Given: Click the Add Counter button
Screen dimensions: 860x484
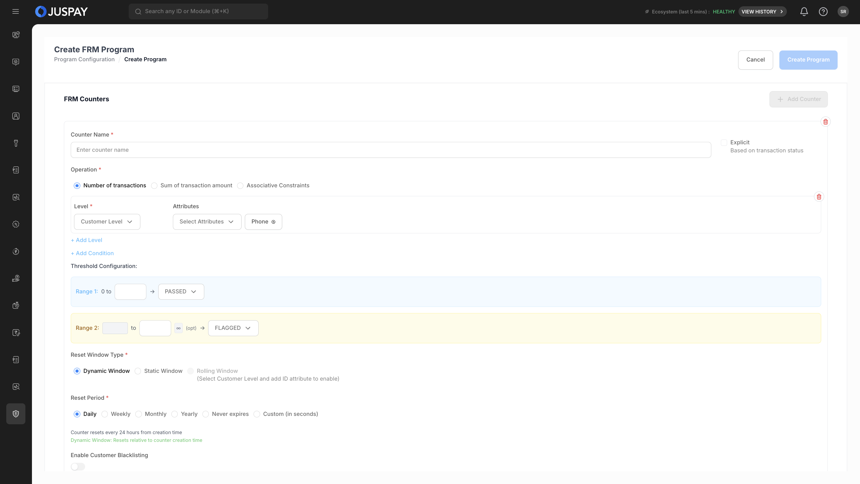Looking at the screenshot, I should (x=798, y=99).
